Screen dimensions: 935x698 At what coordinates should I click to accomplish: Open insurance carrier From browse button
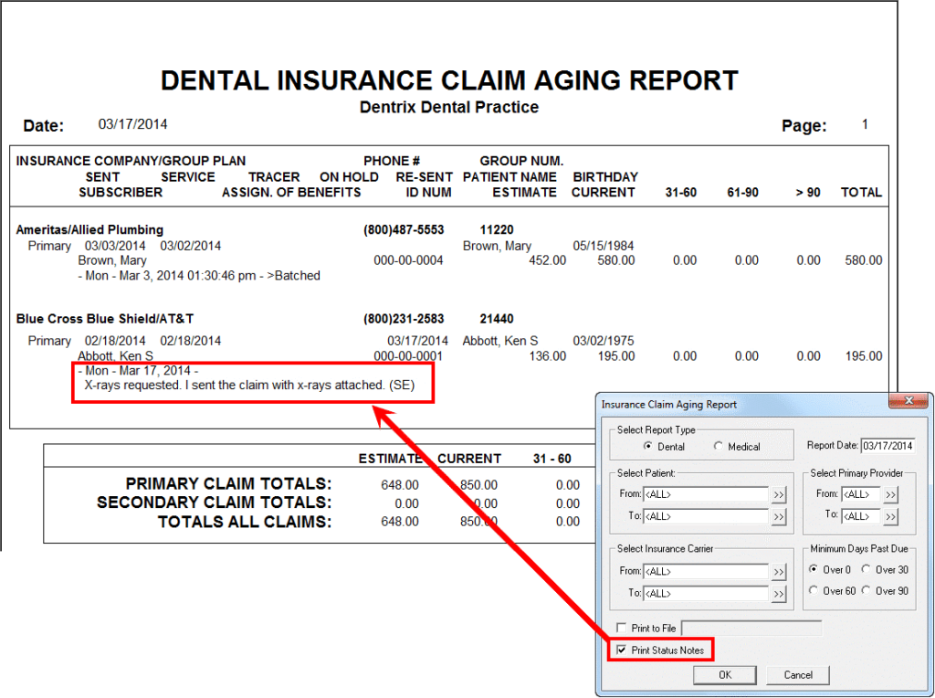(x=779, y=572)
